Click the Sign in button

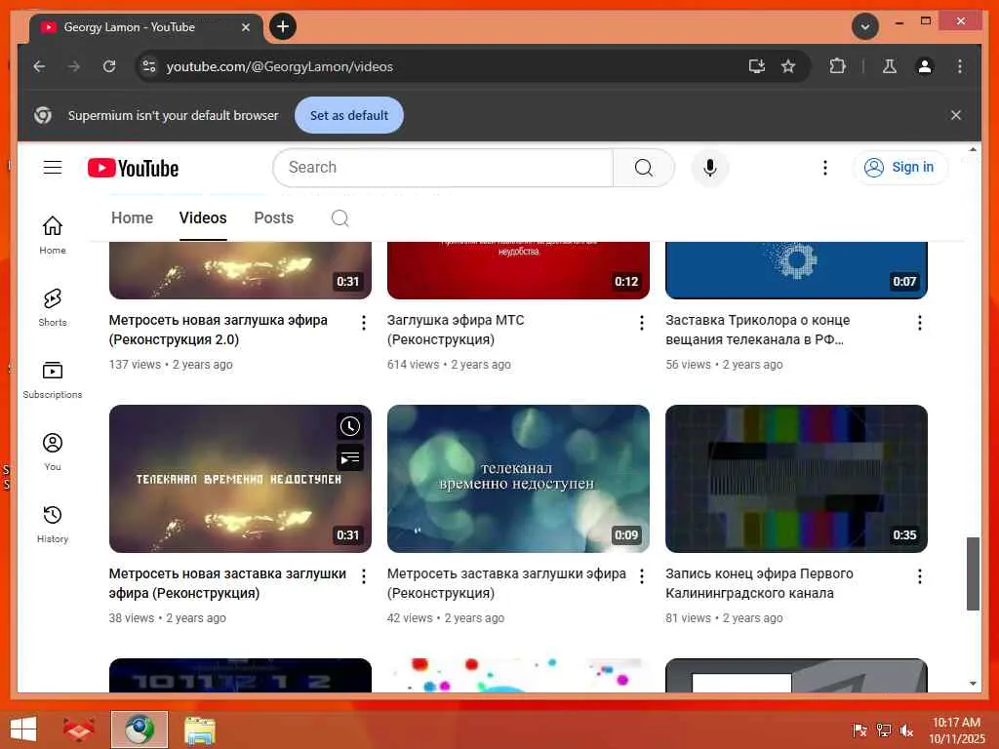[900, 168]
